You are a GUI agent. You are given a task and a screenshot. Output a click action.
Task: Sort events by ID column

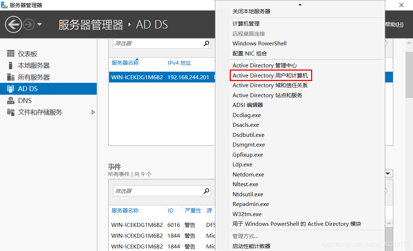[171, 210]
